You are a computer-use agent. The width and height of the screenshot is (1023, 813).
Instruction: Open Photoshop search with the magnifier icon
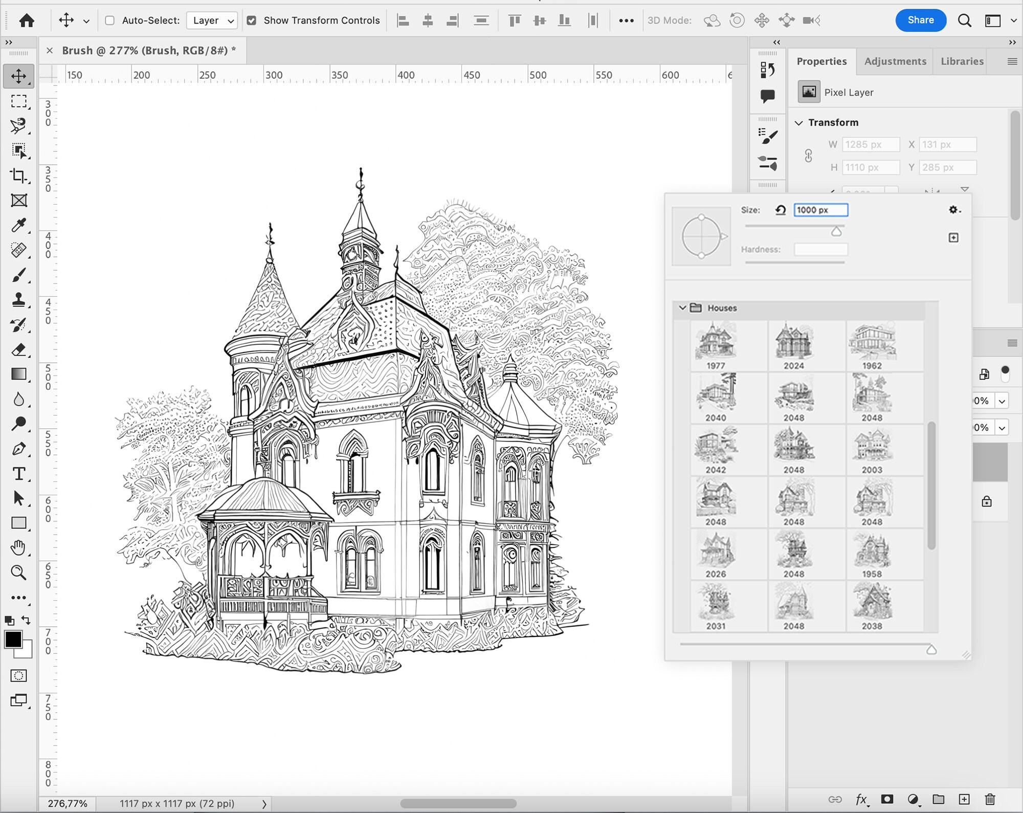click(x=965, y=20)
